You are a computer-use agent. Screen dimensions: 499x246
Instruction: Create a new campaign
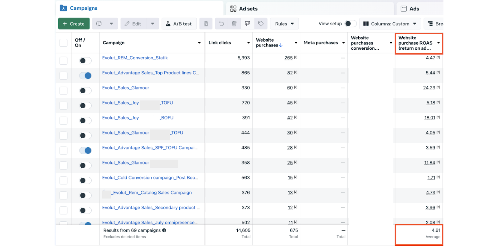pyautogui.click(x=74, y=24)
